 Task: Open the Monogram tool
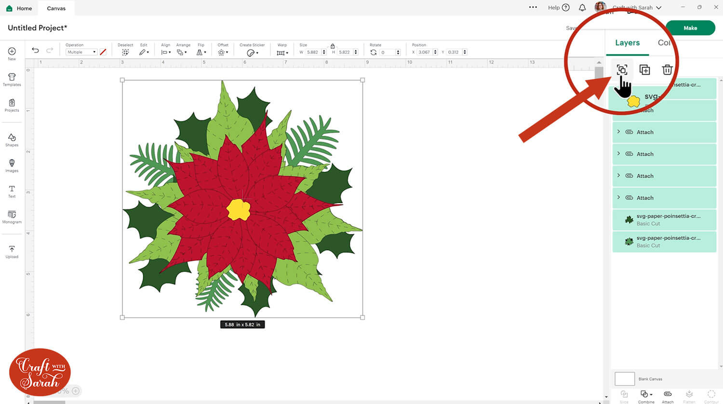tap(12, 217)
